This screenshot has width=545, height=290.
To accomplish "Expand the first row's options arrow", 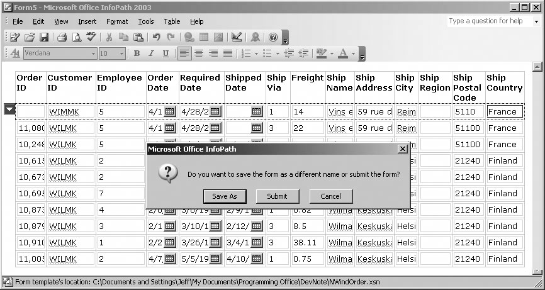I will (9, 109).
